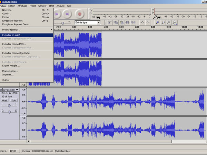Choose Exporter comme MP3 menu entry

27,44
